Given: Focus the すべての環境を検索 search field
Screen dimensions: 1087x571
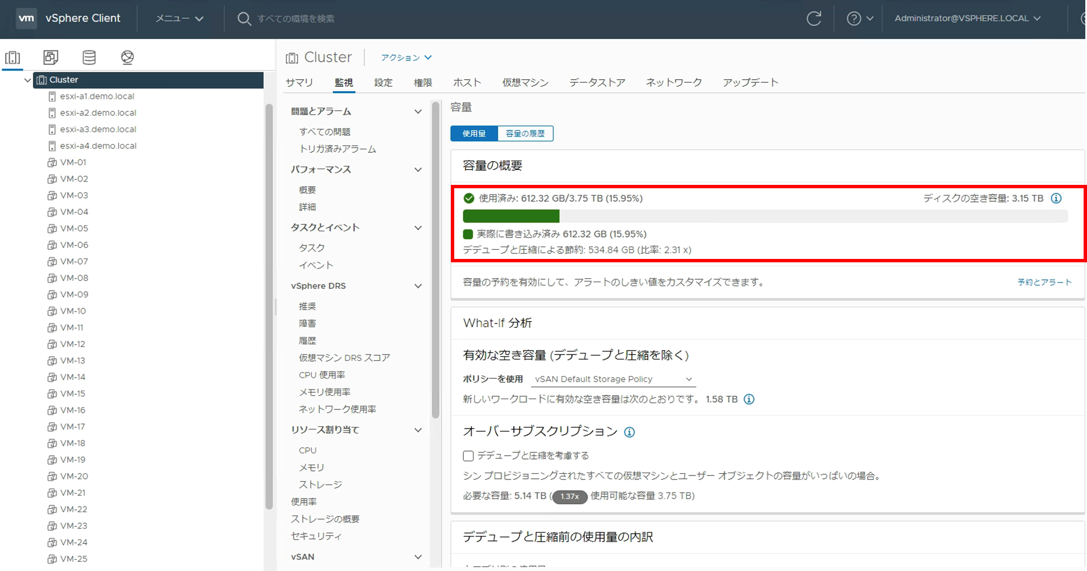Looking at the screenshot, I should tap(296, 19).
